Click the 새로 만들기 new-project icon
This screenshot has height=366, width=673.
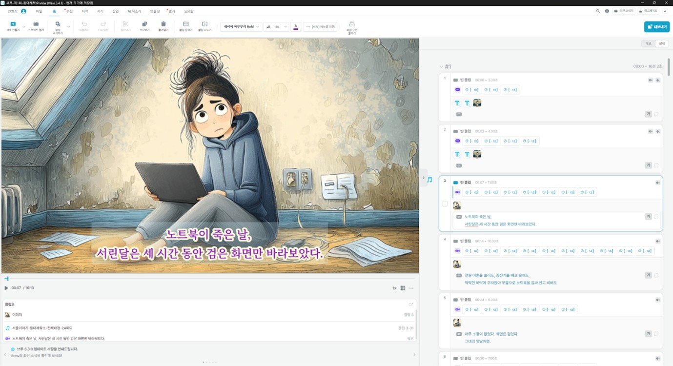(12, 24)
